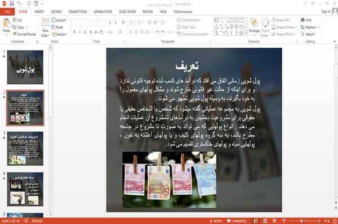Toggle Strikethrough formatting
The height and width of the screenshot is (224, 338).
tap(96, 32)
